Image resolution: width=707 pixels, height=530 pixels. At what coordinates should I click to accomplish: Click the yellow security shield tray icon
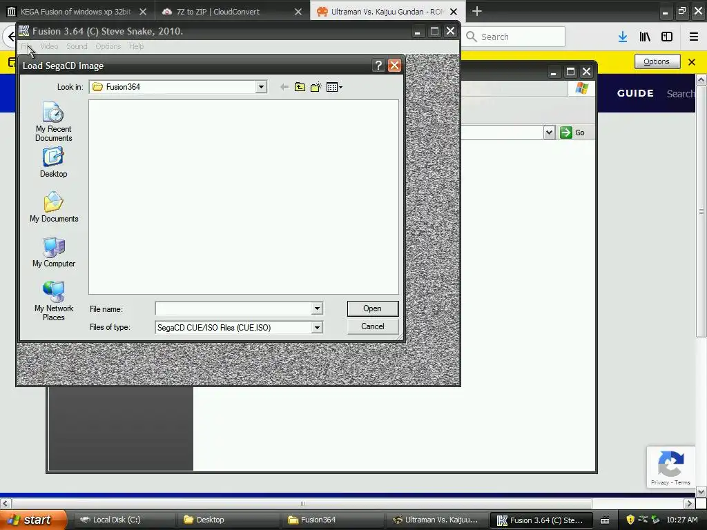click(x=630, y=520)
